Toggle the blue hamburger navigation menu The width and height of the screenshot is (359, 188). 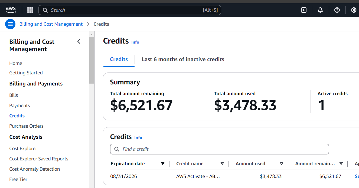tap(10, 24)
